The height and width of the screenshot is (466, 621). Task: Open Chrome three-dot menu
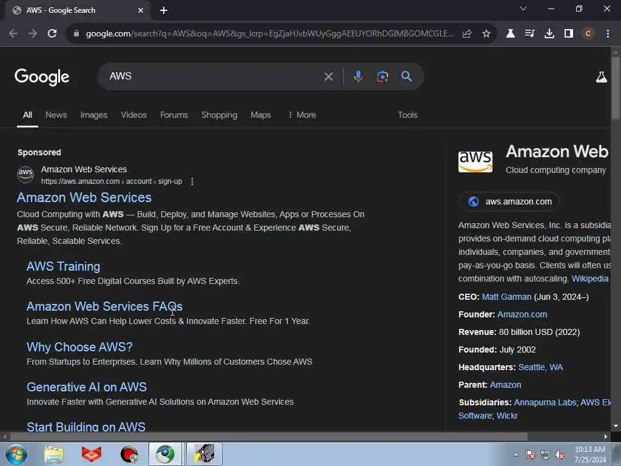(608, 34)
